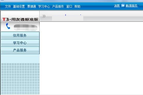Click the triple-chevron expand arrow icon

point(44,16)
